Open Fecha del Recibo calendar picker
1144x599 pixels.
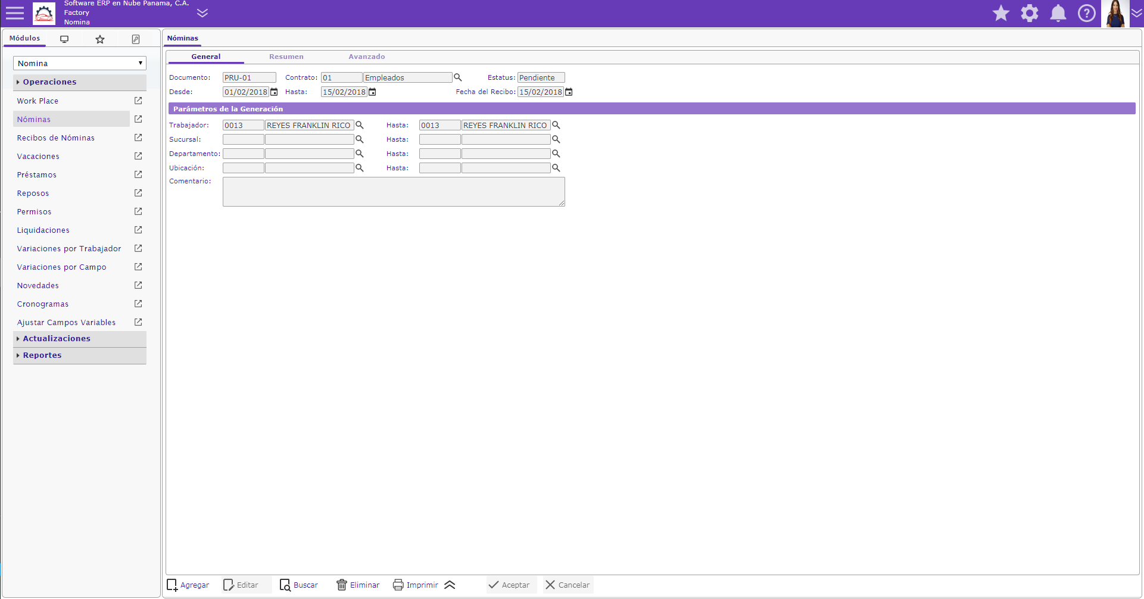click(x=569, y=92)
